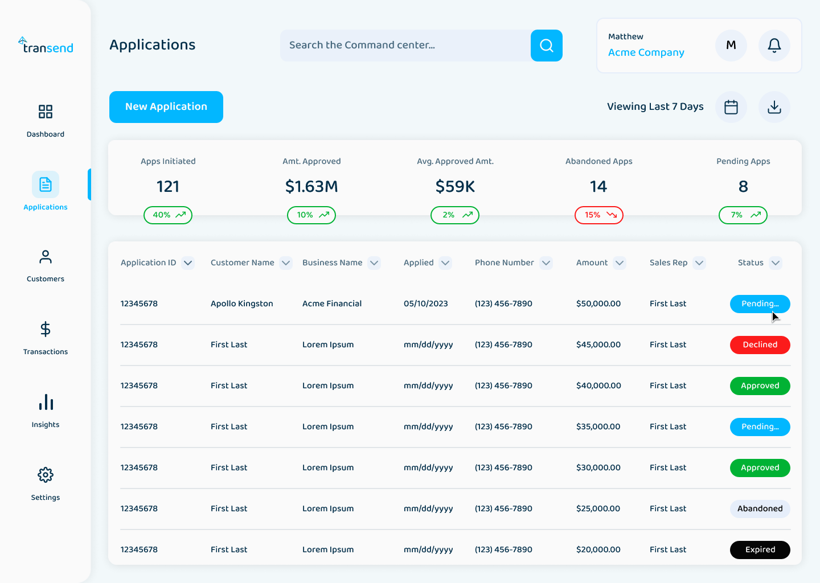The height and width of the screenshot is (583, 820).
Task: Open the Settings gear icon
Action: [46, 475]
